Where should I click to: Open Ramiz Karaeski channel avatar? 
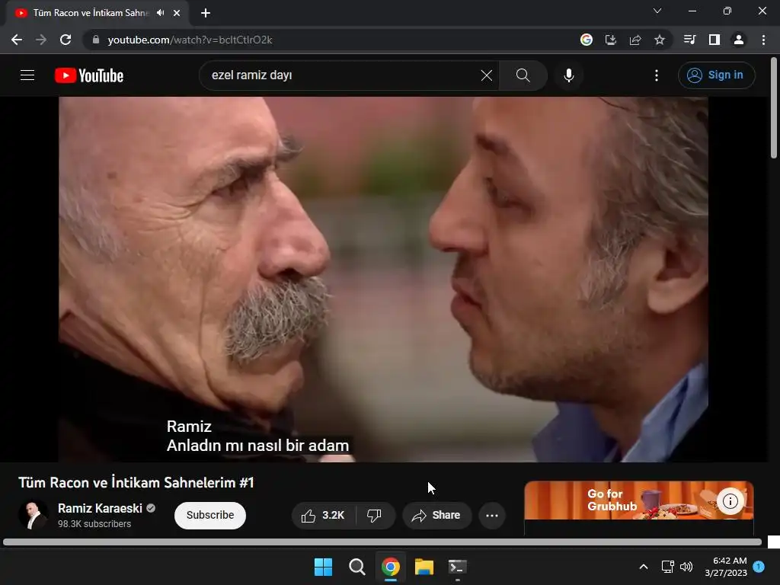pyautogui.click(x=34, y=515)
